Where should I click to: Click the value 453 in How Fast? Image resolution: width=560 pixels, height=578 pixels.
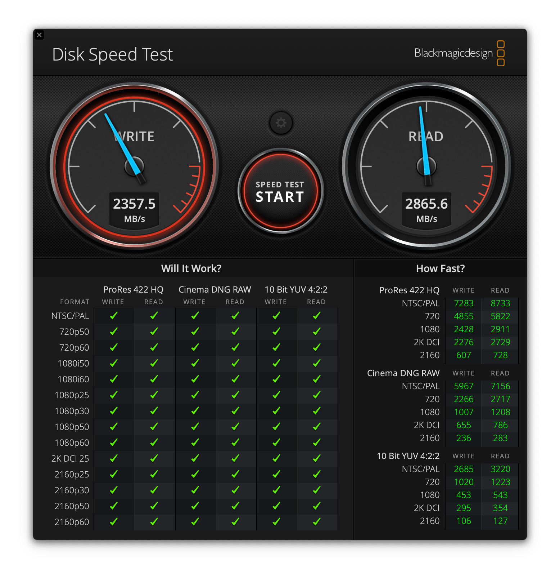pos(464,495)
